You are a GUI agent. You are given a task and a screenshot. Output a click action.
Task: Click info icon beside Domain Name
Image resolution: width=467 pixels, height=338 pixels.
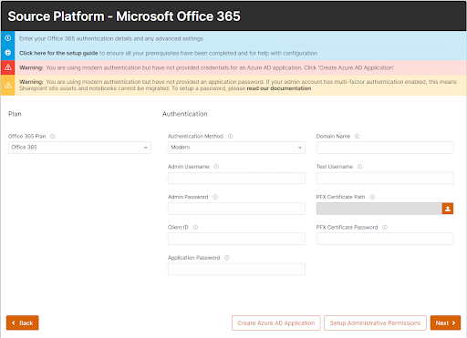click(358, 136)
